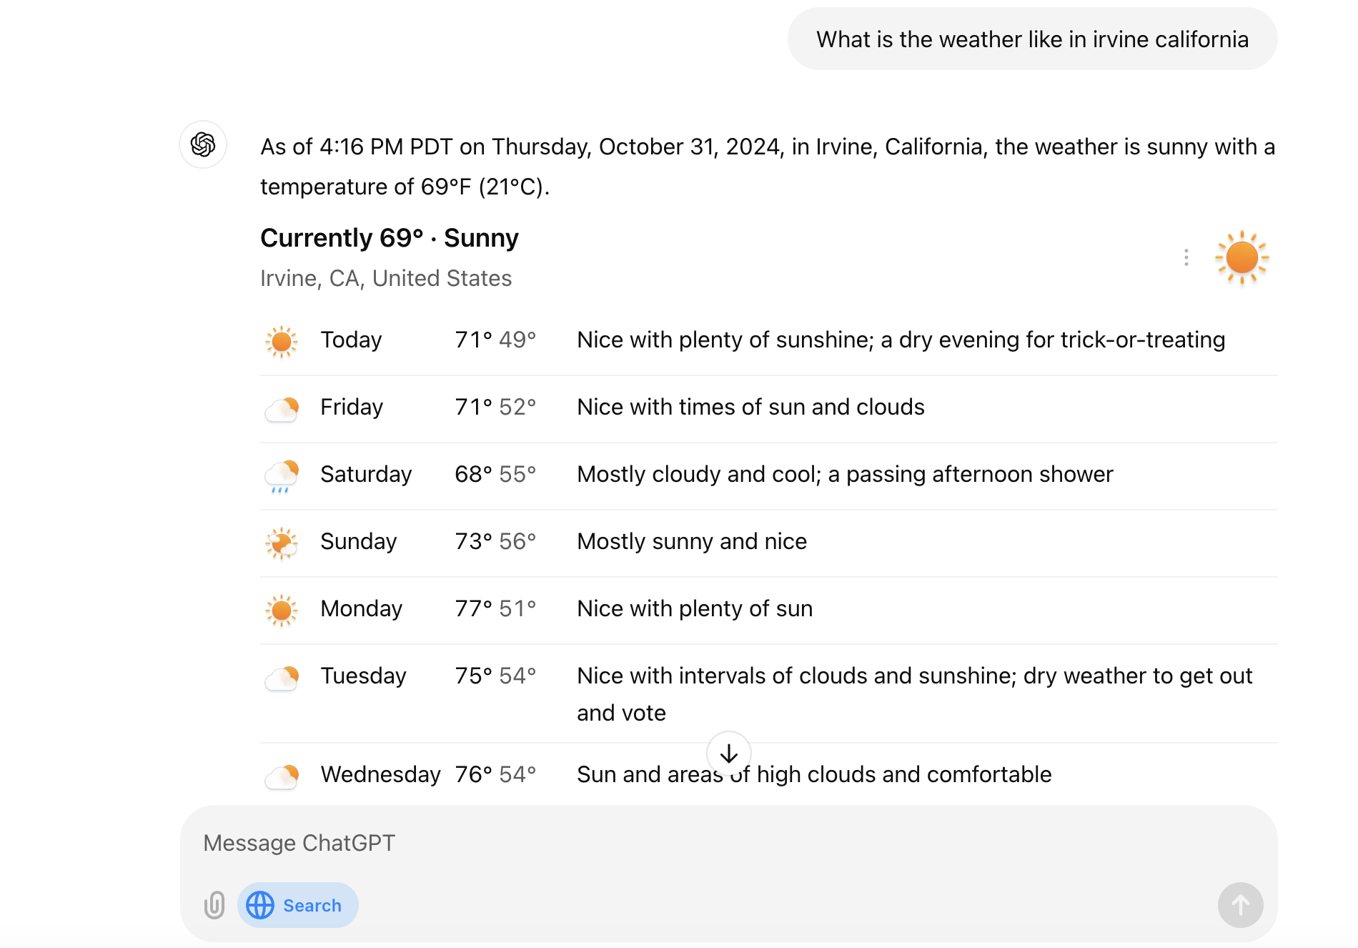Image resolution: width=1358 pixels, height=948 pixels.
Task: Click the user message about Irvine weather
Action: 1033,39
